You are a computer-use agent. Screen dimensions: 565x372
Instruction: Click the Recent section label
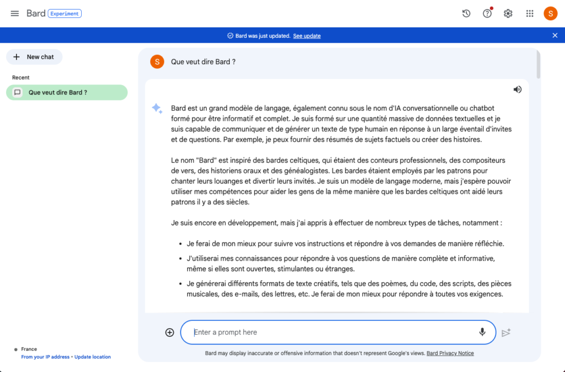[21, 77]
